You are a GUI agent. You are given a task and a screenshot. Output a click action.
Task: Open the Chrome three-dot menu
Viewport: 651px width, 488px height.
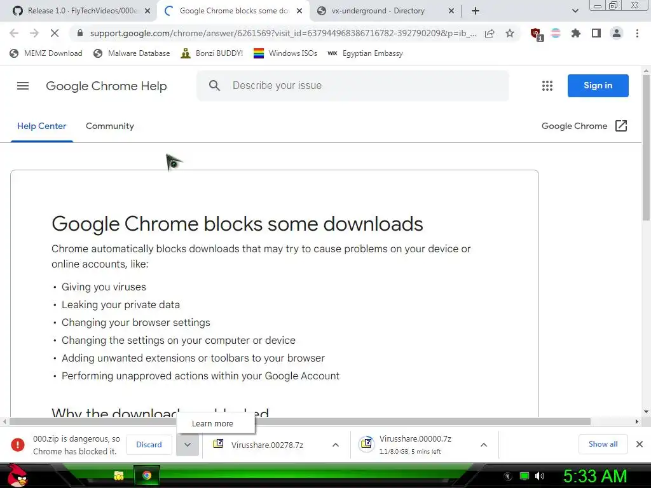(x=637, y=33)
